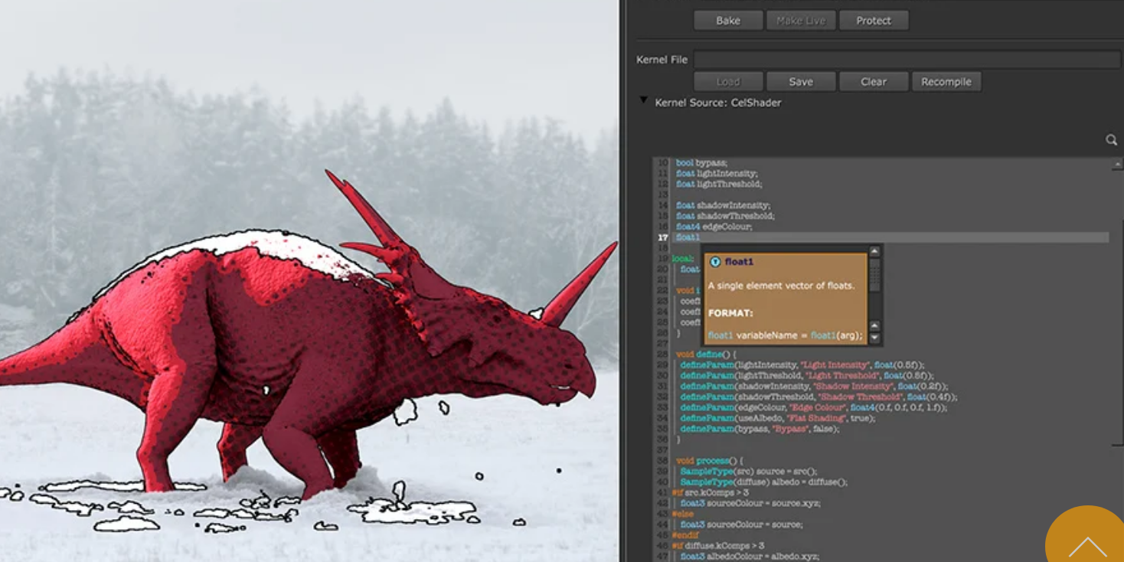The width and height of the screenshot is (1124, 562).
Task: Click the tooltip's bottom scroll-down arrow
Action: pyautogui.click(x=874, y=338)
